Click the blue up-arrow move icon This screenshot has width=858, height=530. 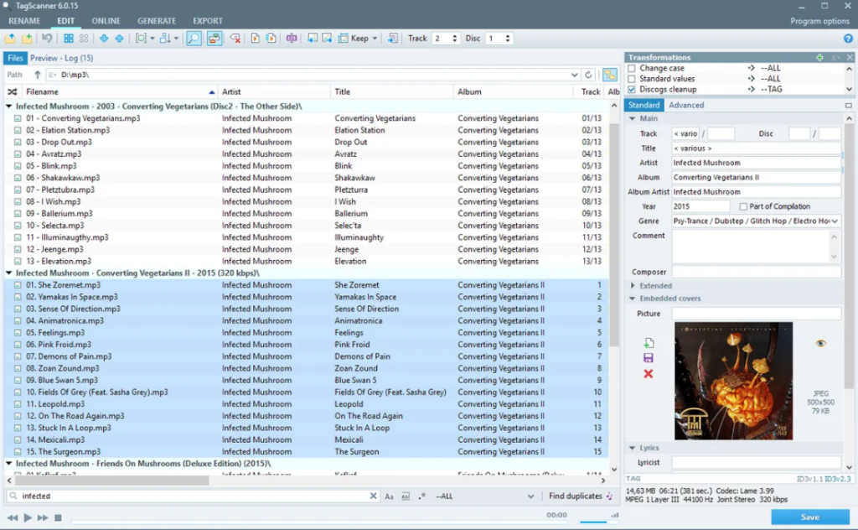point(119,39)
